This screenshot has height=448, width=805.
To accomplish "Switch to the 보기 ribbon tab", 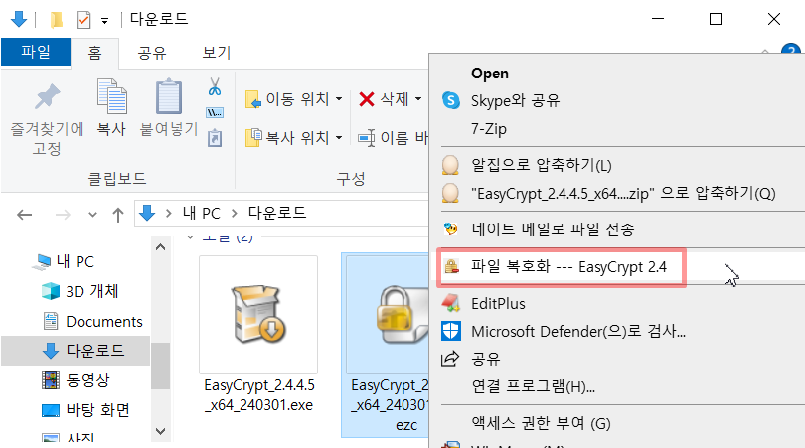I will [216, 53].
